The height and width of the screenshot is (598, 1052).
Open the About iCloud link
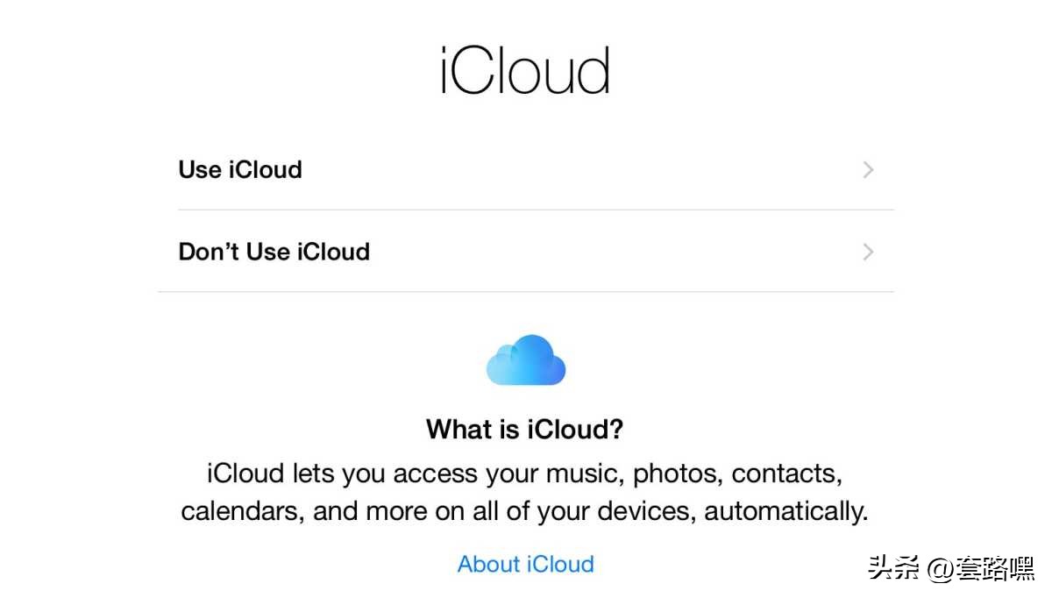(x=525, y=564)
